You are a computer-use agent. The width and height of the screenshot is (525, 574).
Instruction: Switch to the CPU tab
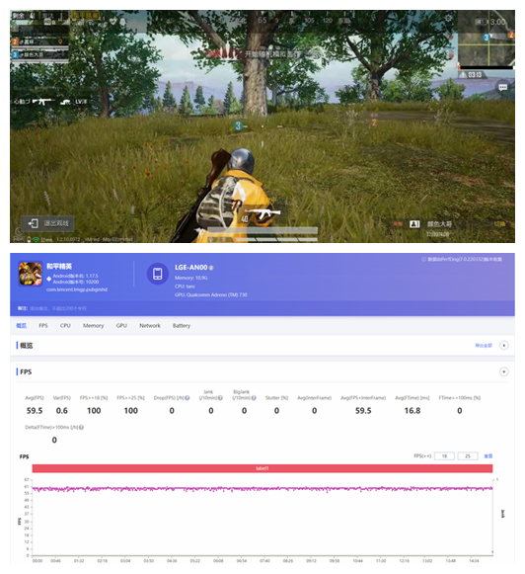[65, 325]
